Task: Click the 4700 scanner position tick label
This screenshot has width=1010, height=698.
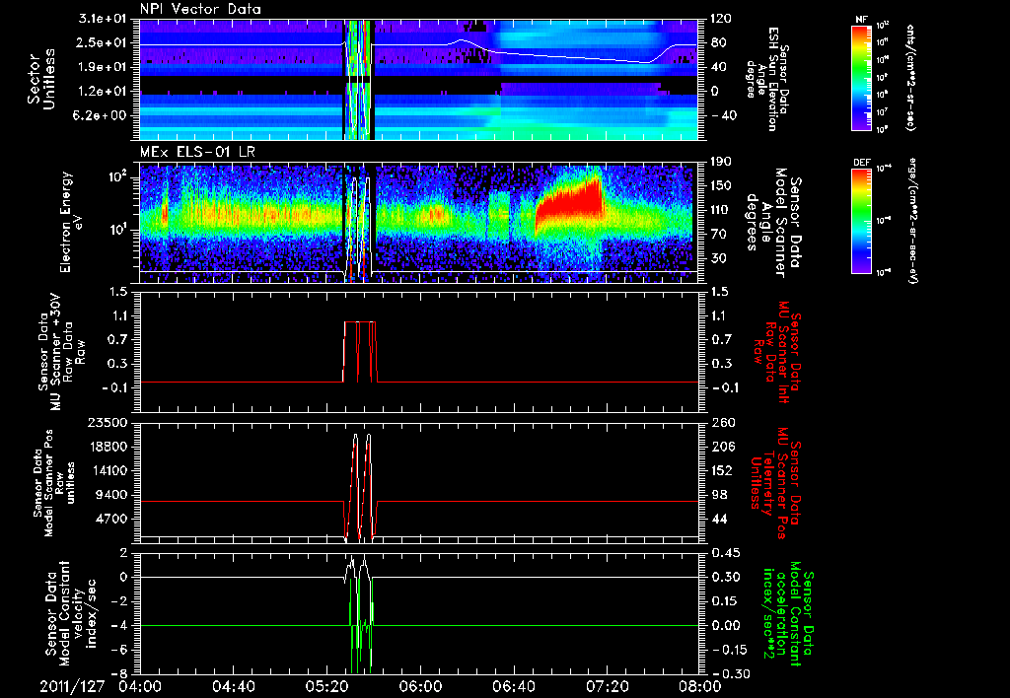Action: [x=112, y=519]
